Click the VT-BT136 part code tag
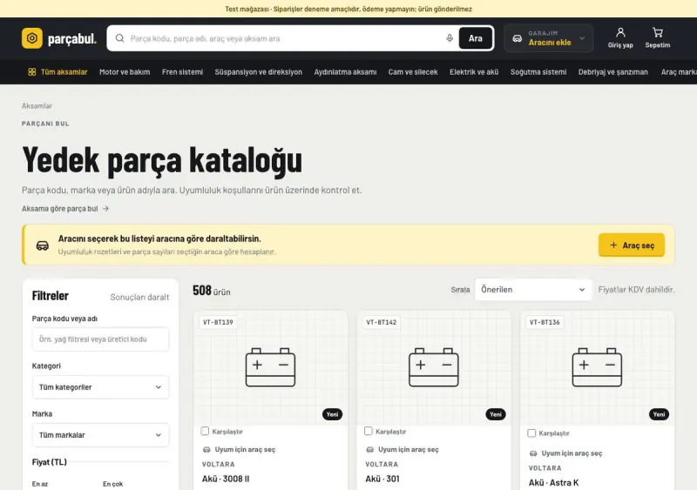 545,322
